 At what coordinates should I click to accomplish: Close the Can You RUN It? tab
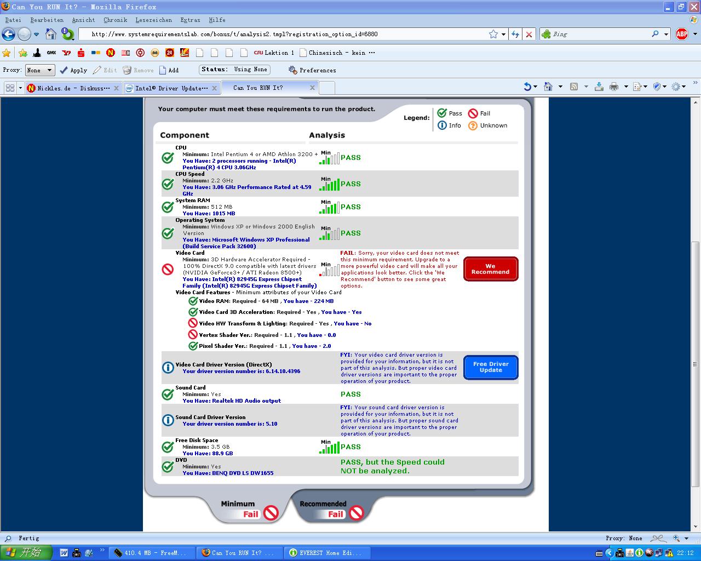coord(313,88)
